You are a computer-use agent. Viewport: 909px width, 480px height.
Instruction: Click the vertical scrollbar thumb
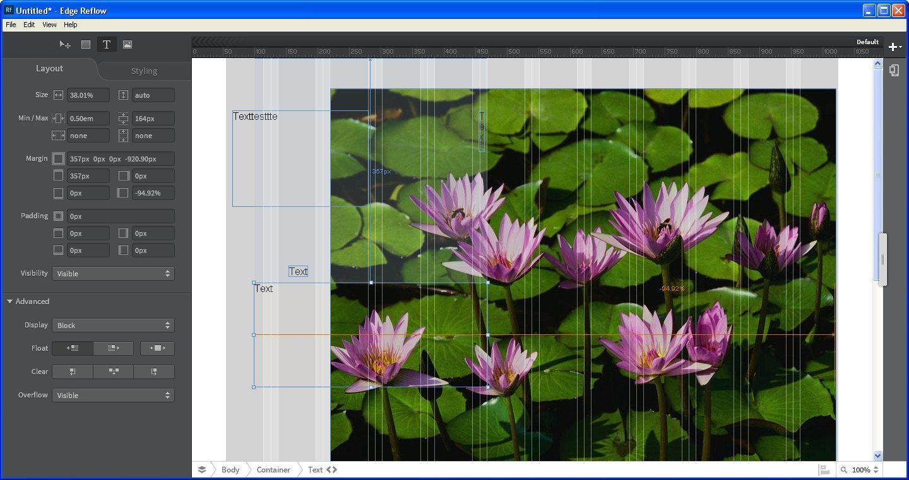click(877, 175)
